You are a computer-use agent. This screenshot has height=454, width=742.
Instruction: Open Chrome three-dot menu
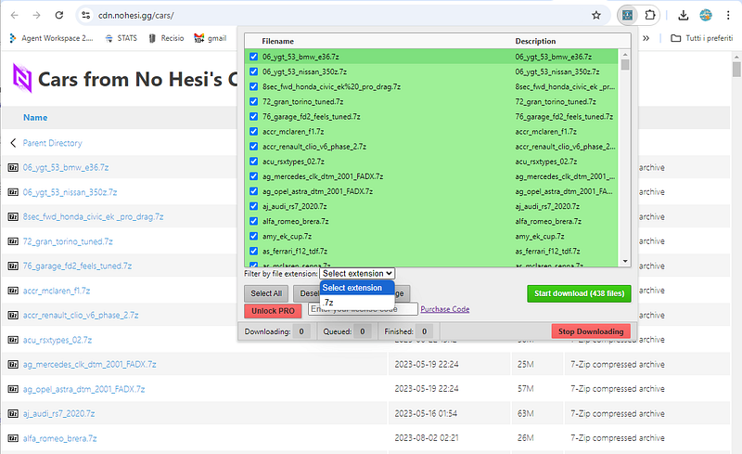point(728,15)
